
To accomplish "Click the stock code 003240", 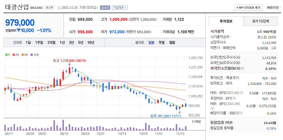I will [36, 8].
